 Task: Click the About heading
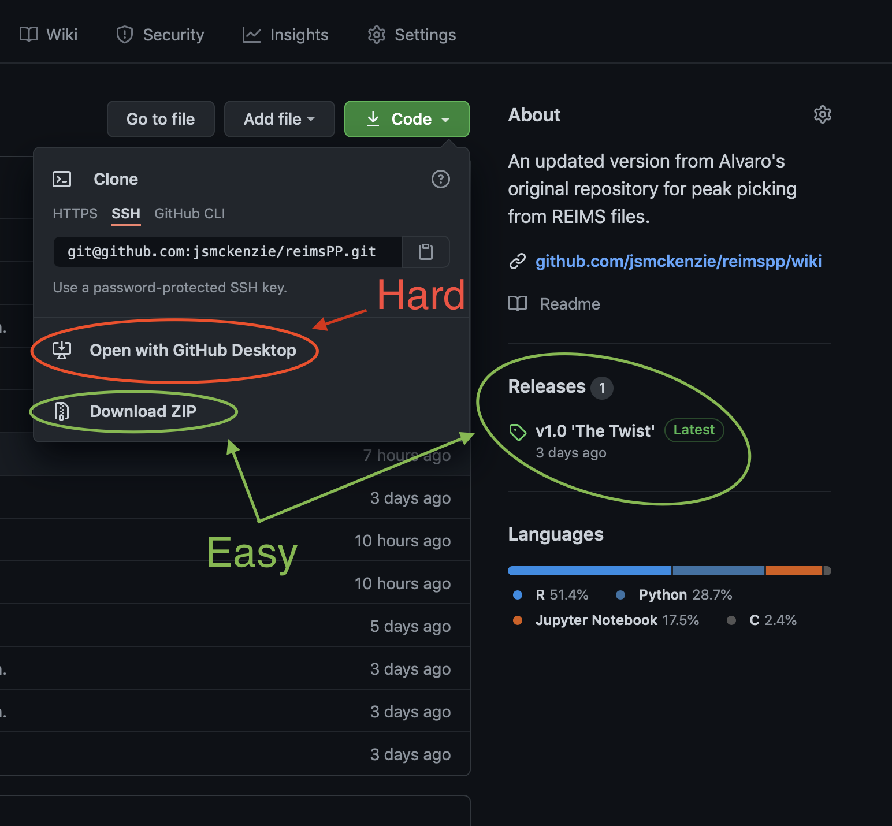coord(534,115)
